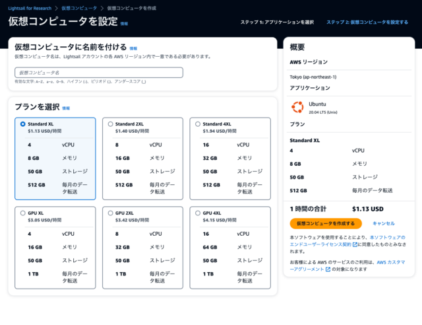This screenshot has width=422, height=325.
Task: Click $1.94 USD/時間 price on Standard 4XL card
Action: 220,131
